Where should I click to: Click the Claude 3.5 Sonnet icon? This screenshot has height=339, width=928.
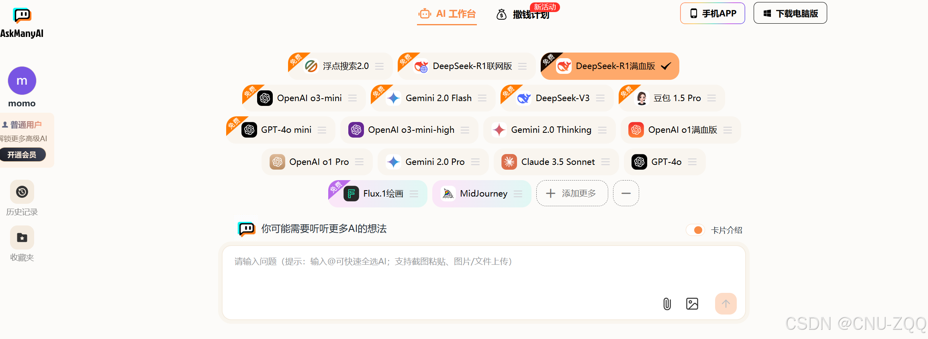[509, 162]
